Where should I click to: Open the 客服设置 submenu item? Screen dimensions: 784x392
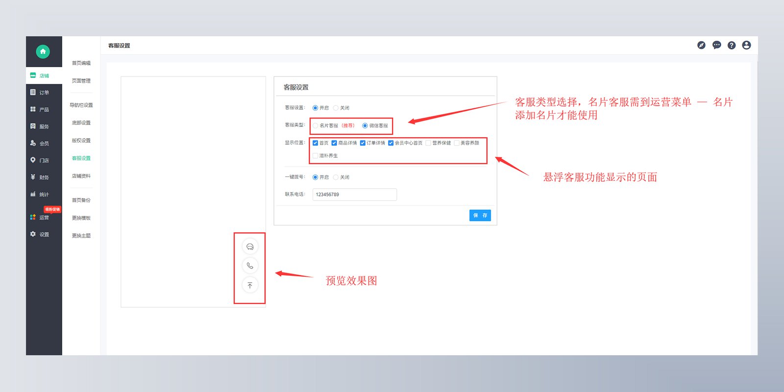(x=81, y=158)
